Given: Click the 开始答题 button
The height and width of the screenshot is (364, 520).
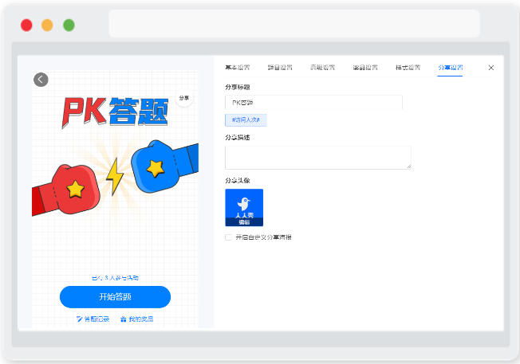Looking at the screenshot, I should [x=115, y=297].
